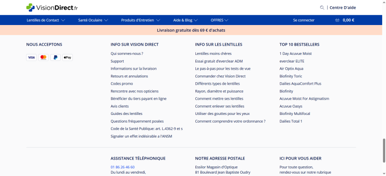
Task: Expand the Lentilles de Contact menu chevron
Action: 63,20
